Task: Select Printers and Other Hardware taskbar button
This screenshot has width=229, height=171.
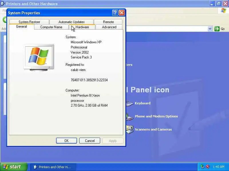Action: pyautogui.click(x=53, y=167)
